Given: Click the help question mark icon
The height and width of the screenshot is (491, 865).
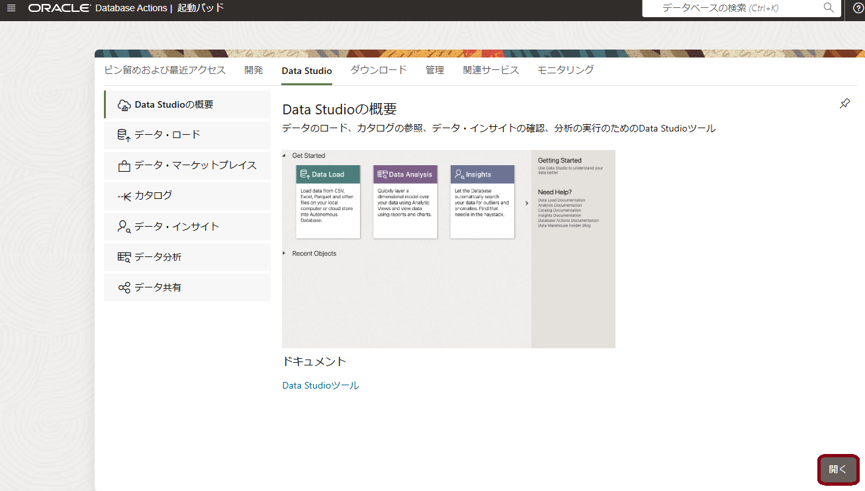Looking at the screenshot, I should tap(858, 8).
